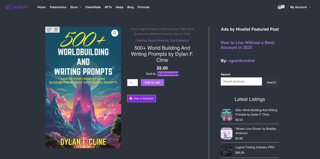Open the 500+ World Building listing thumbnail
This screenshot has width=320, height=159.
[226, 115]
